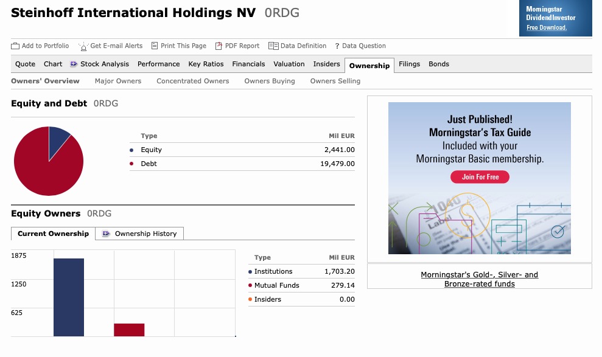Click the Print This Page icon
Viewport: 602px width, 357px height.
pos(155,46)
